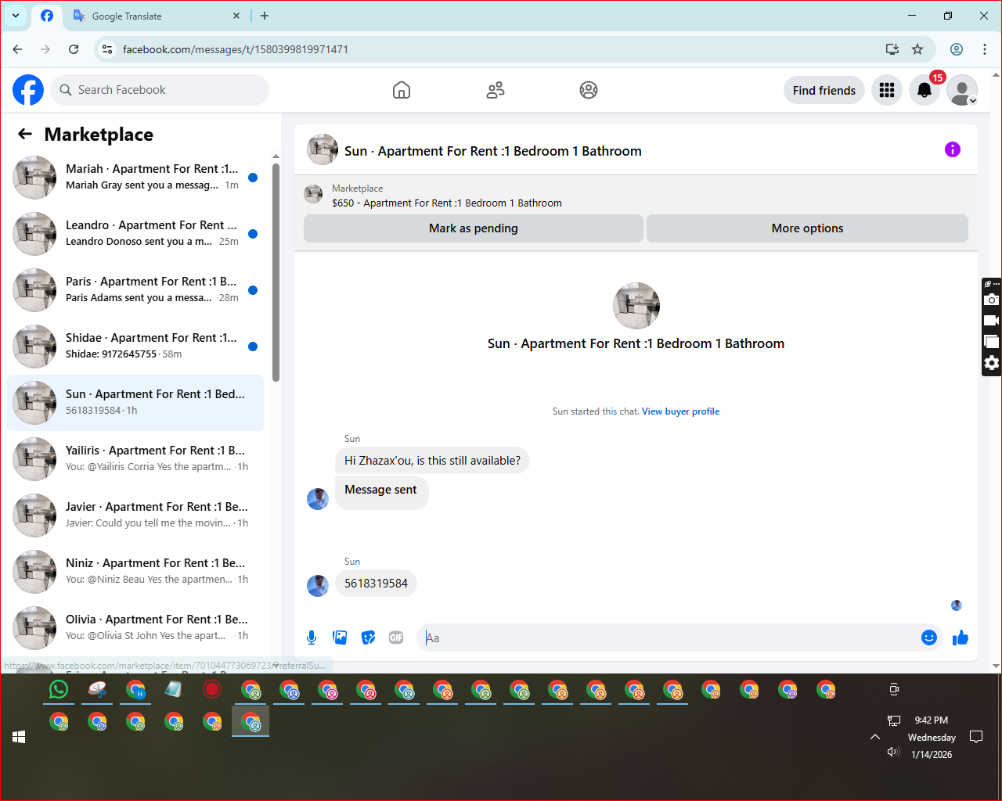Close the Google Translate tab
Viewport: 1002px width, 801px height.
pyautogui.click(x=237, y=16)
